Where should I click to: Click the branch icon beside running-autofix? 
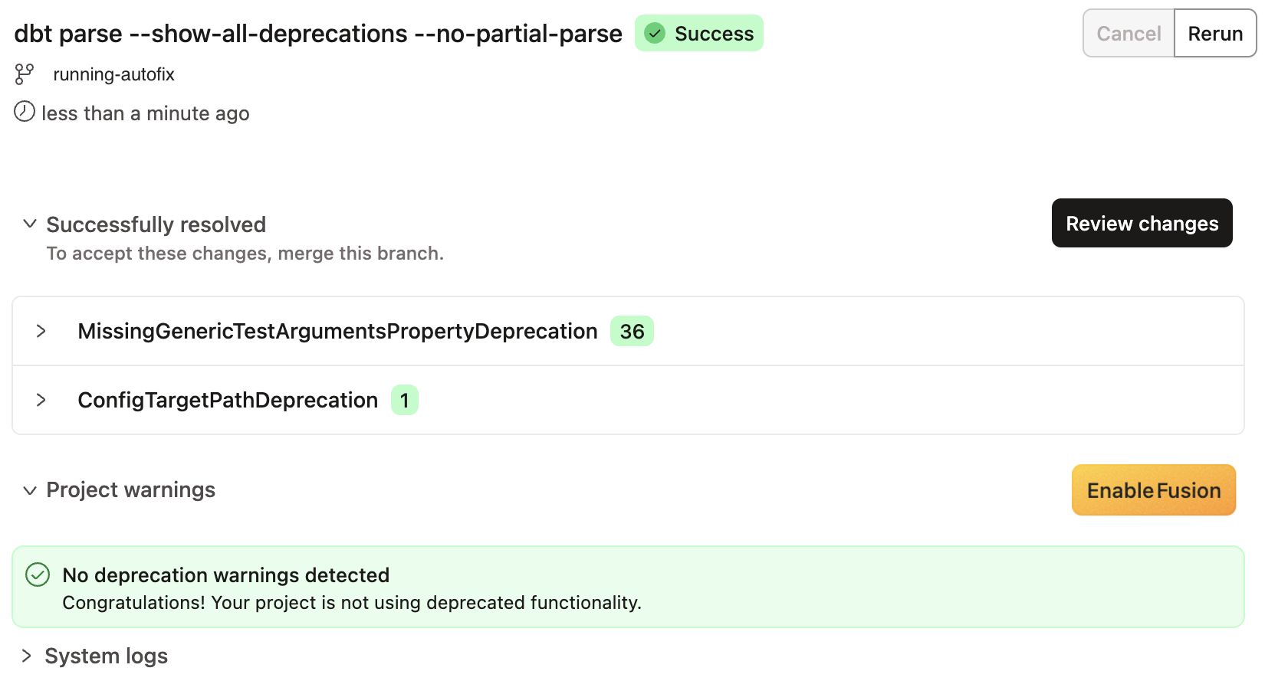pyautogui.click(x=23, y=74)
